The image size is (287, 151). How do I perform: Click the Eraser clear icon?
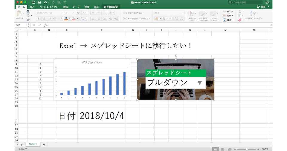pyautogui.click(x=240, y=20)
